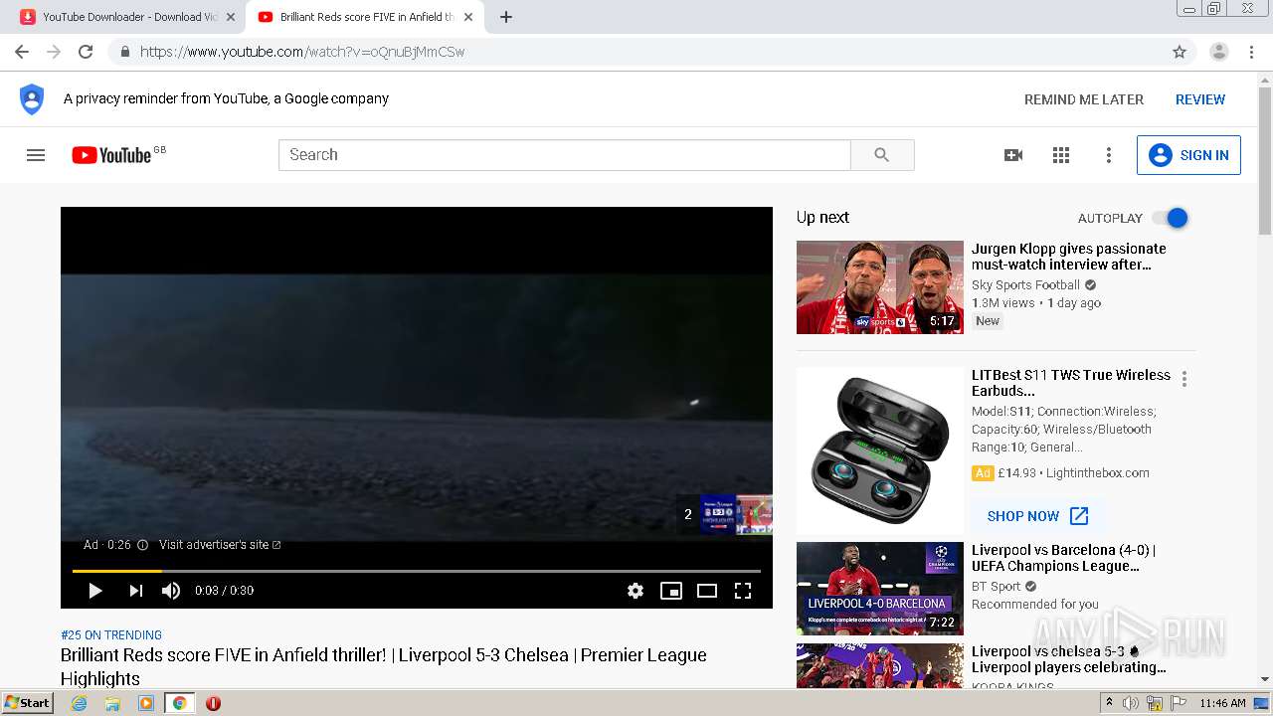1273x716 pixels.
Task: Click BT Sport channel name
Action: pos(997,587)
